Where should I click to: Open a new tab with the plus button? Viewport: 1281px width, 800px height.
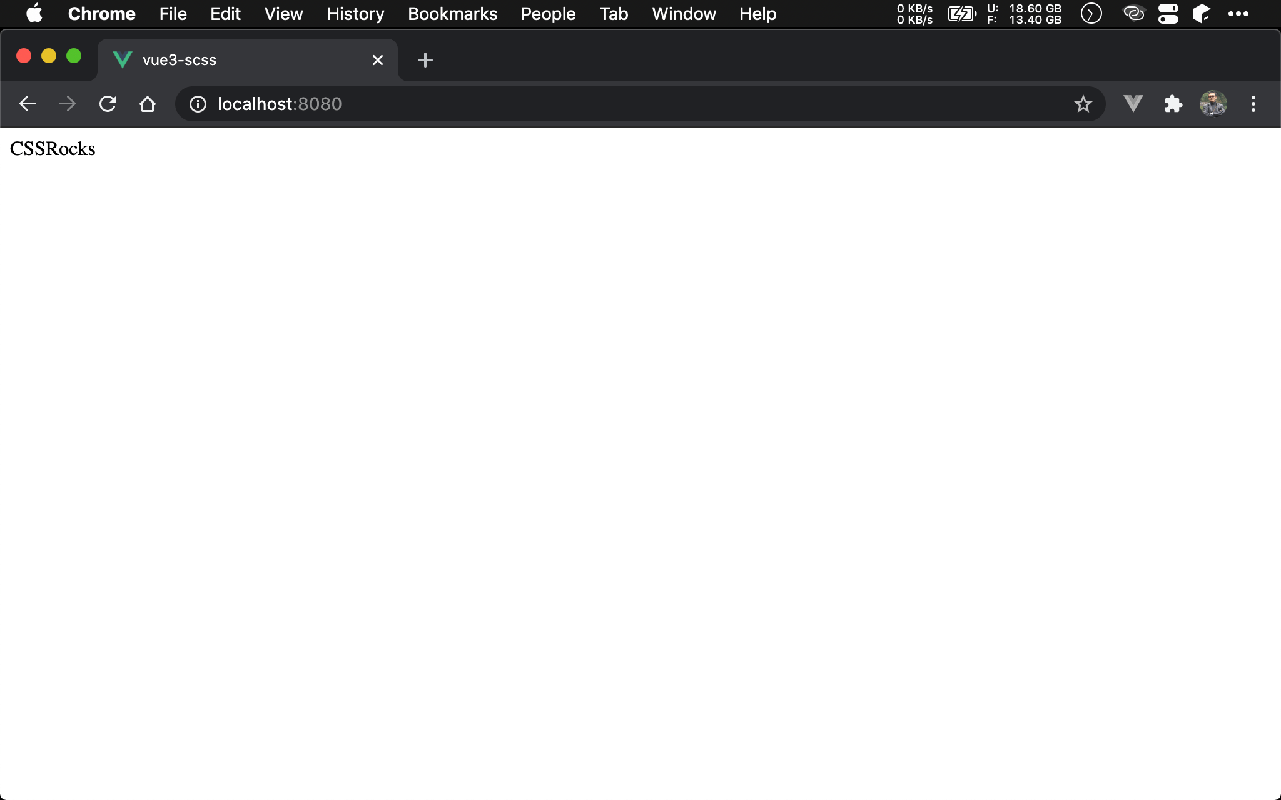point(425,60)
